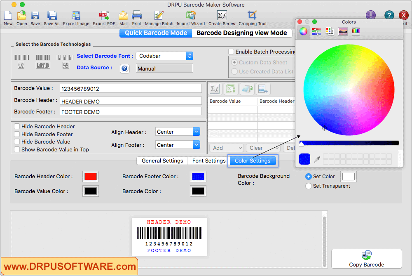Switch to pencils tab in Colors panel
Viewport: 412px width, 276px height.
click(x=356, y=31)
